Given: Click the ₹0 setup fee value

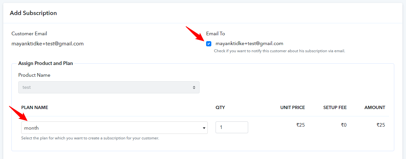Looking at the screenshot, I should click(344, 125).
